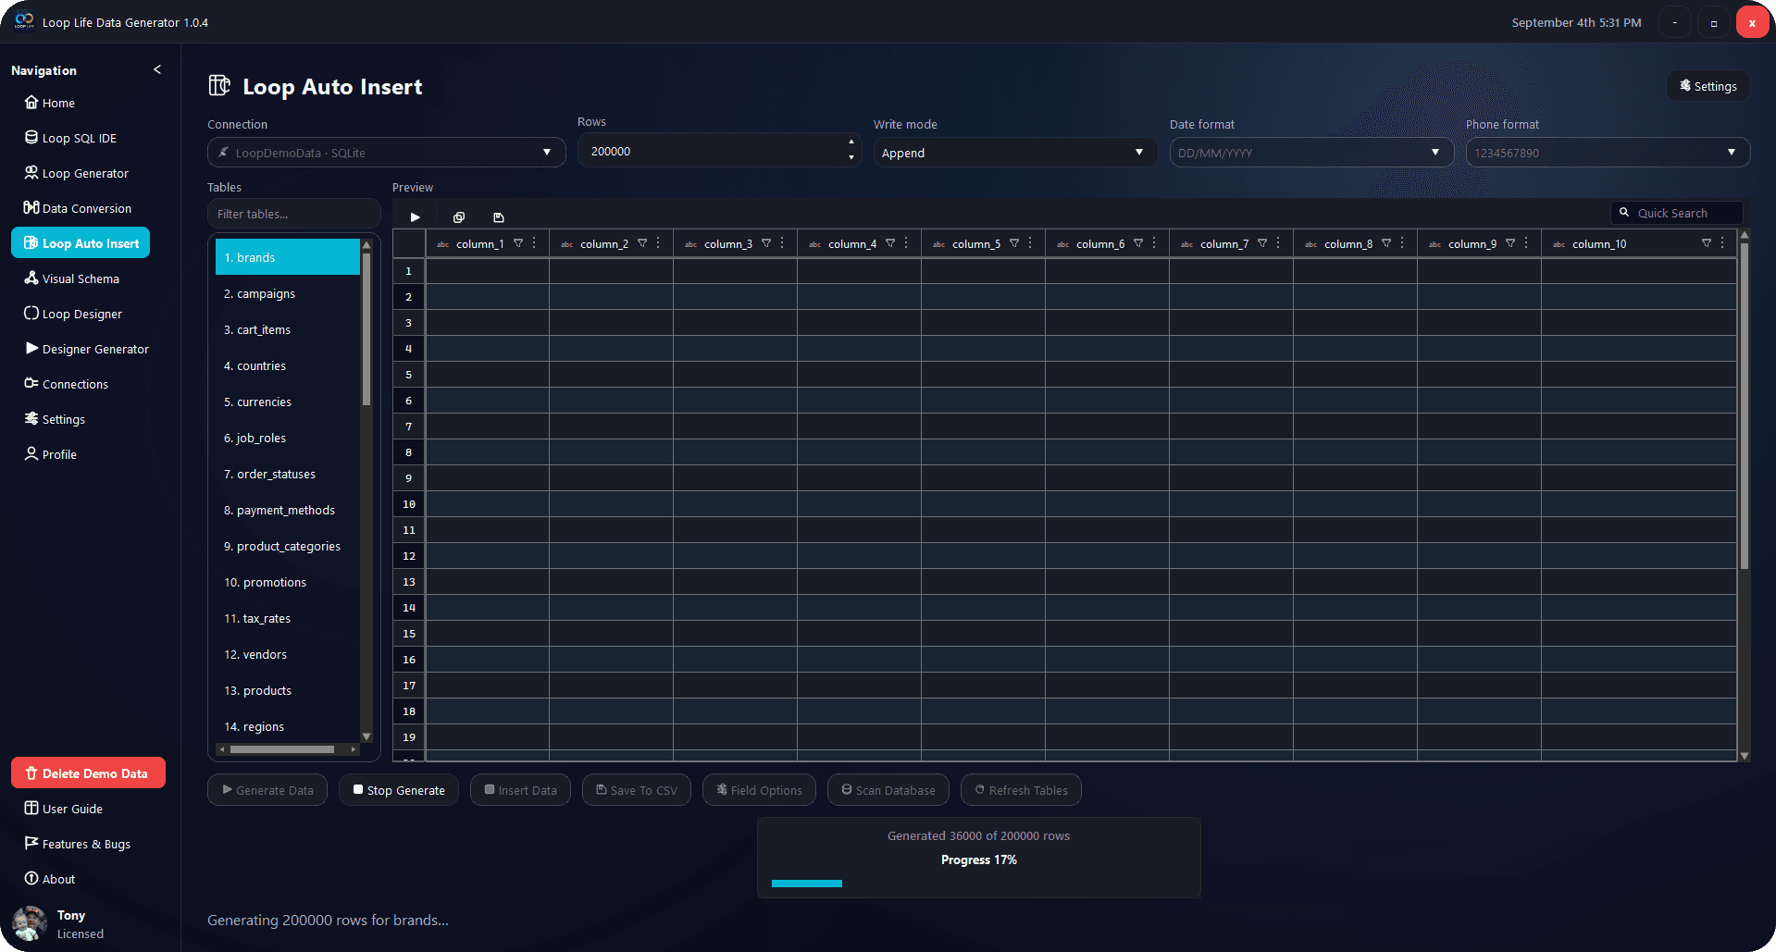Click the preview run play icon
This screenshot has height=952, width=1776.
click(x=416, y=217)
